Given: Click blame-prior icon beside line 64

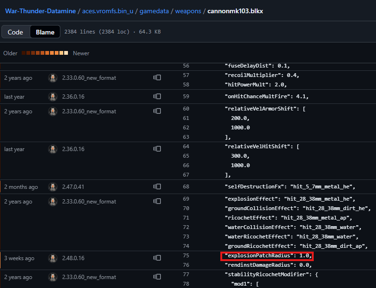Looking at the screenshot, I should pos(157,149).
